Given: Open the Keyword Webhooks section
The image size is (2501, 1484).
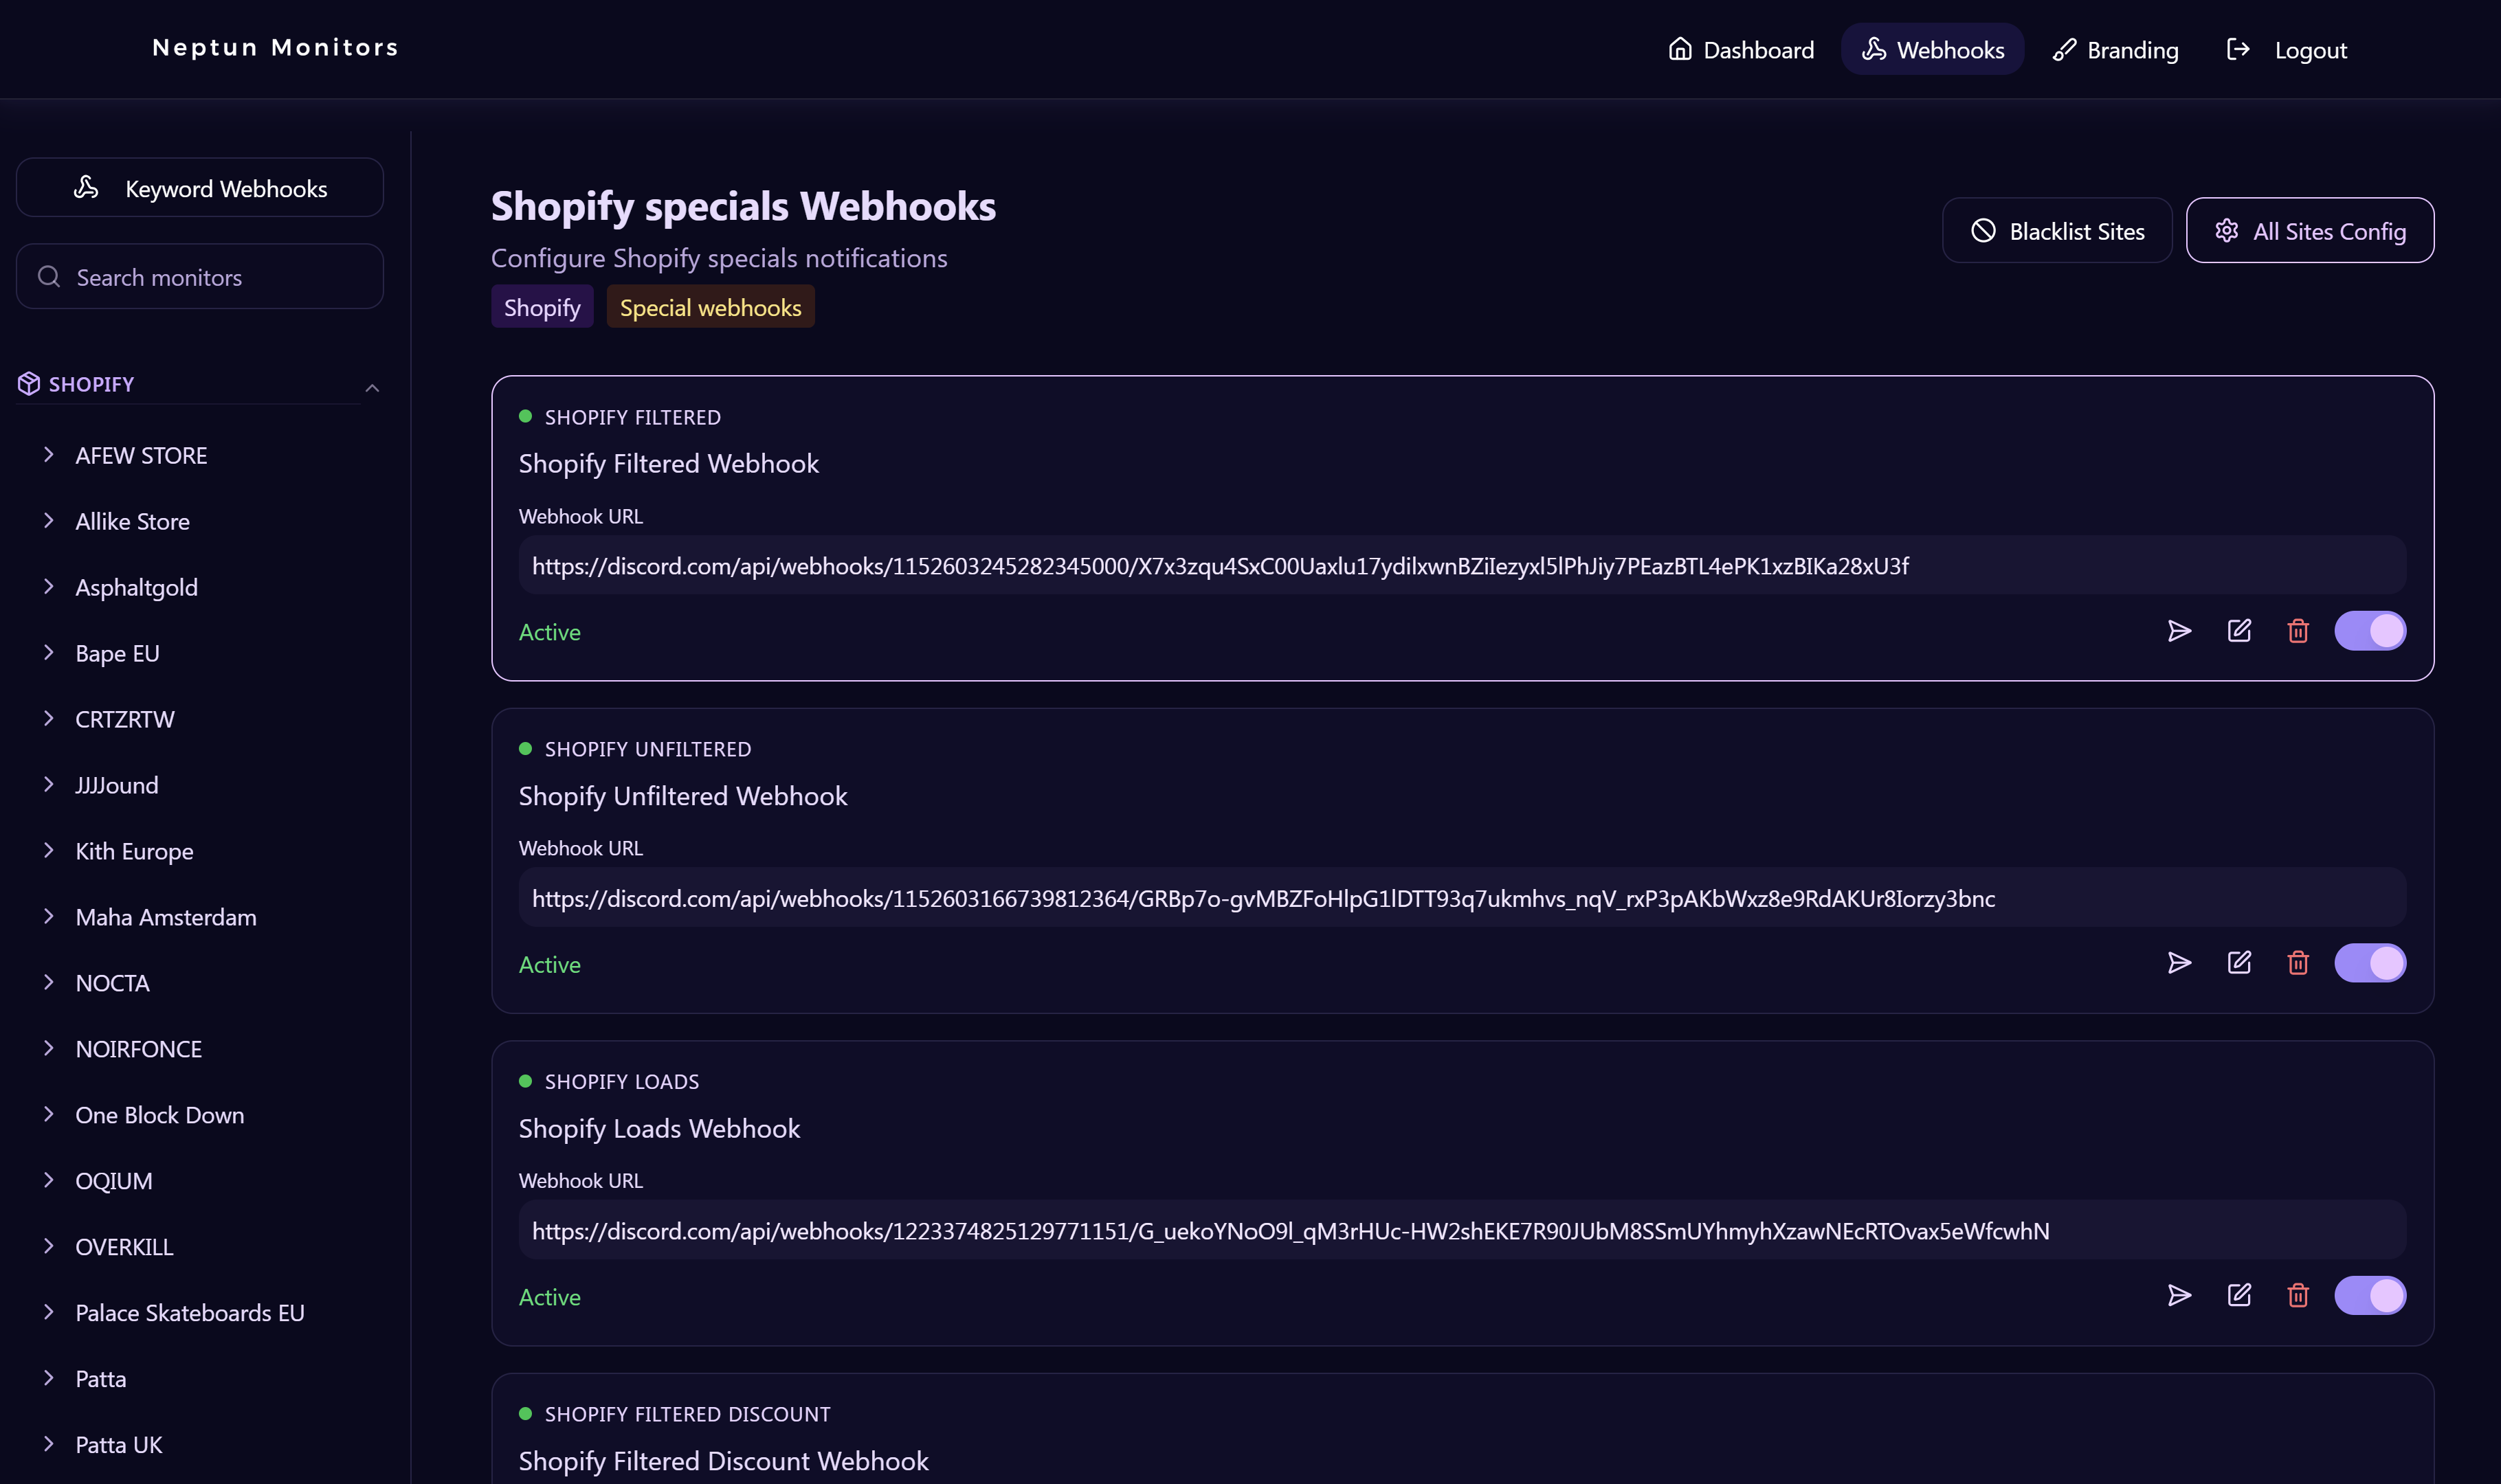Looking at the screenshot, I should 200,188.
